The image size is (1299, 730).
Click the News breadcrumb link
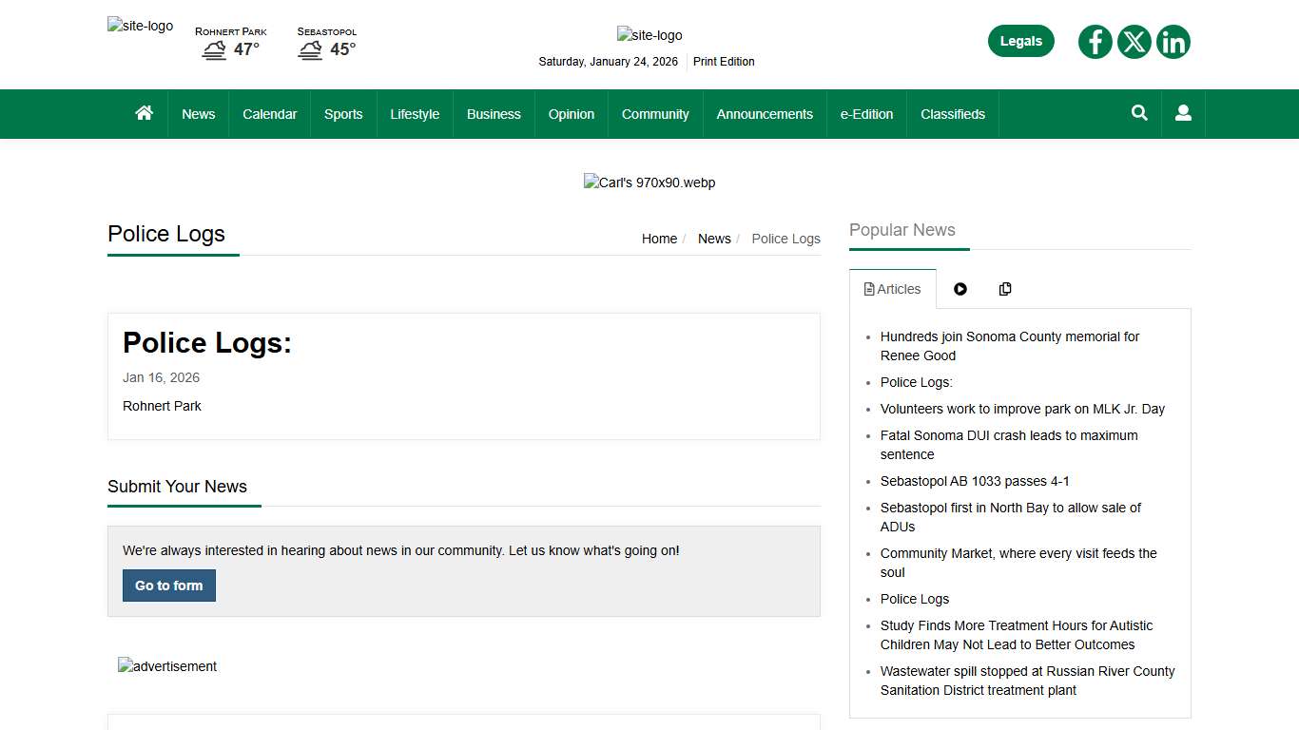714,239
